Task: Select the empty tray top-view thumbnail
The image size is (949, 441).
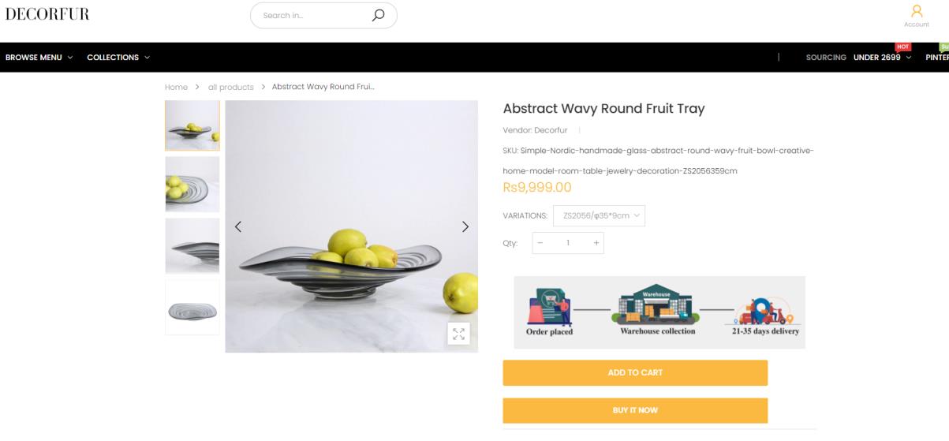Action: click(x=192, y=308)
